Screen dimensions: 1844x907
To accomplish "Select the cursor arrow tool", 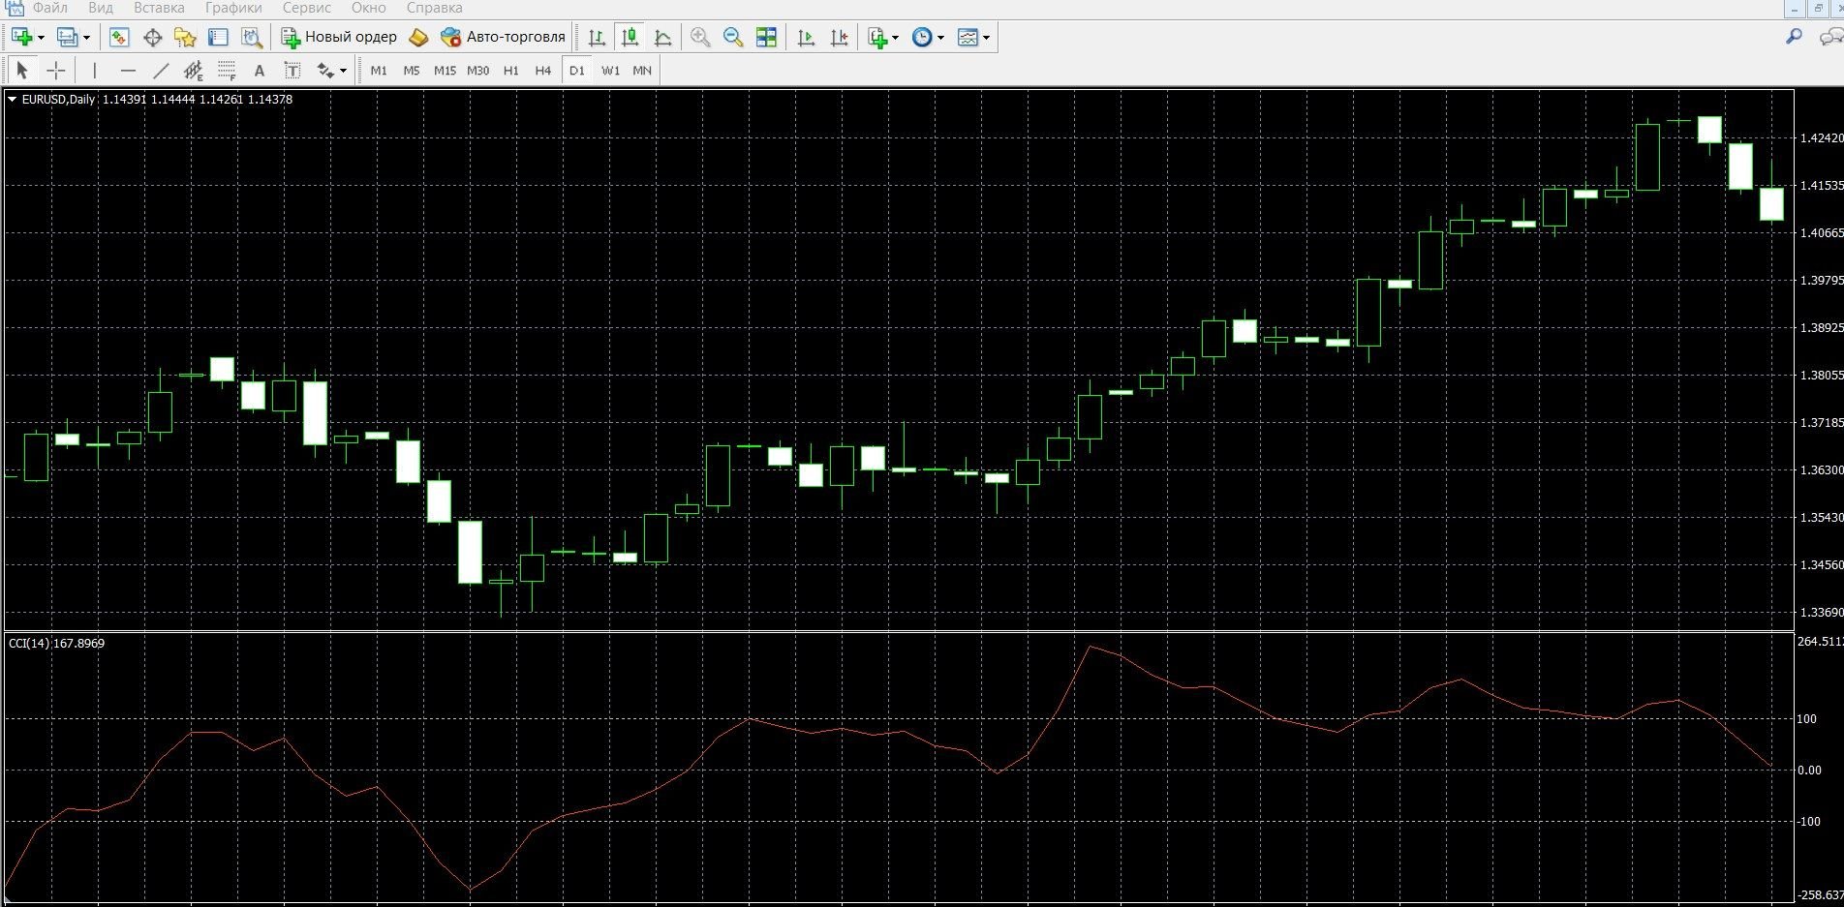I will 22,71.
